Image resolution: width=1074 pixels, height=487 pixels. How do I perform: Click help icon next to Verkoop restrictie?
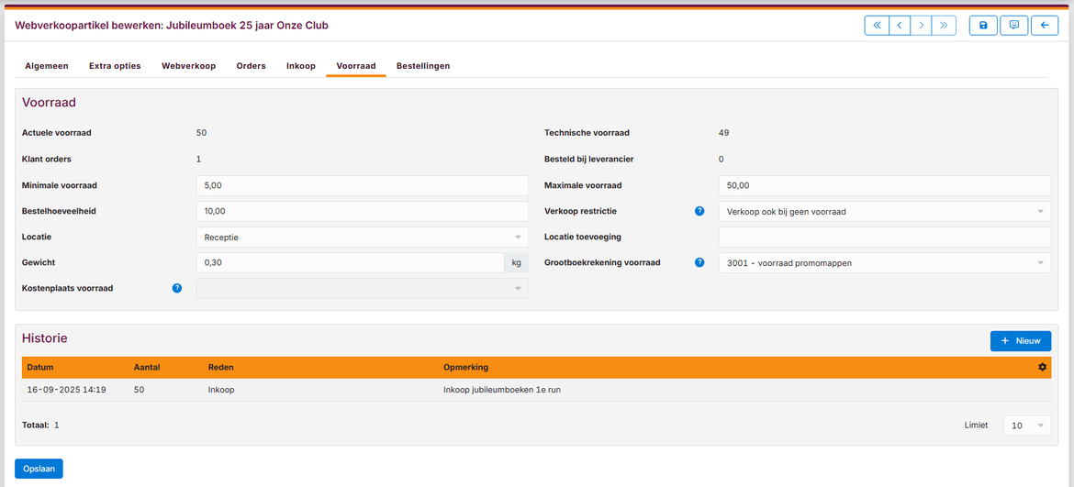click(699, 211)
